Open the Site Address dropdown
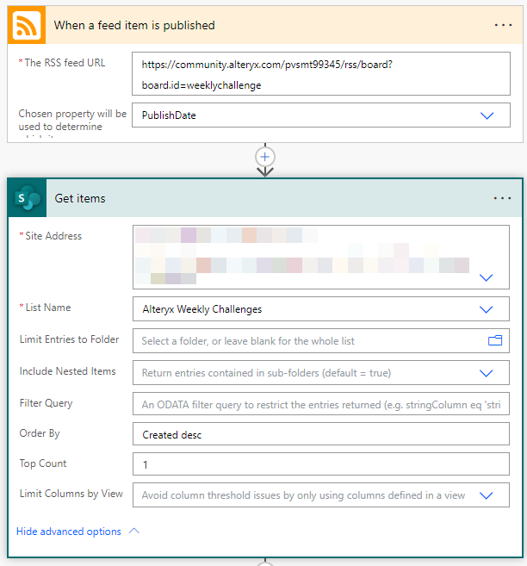This screenshot has width=527, height=566. 486,277
